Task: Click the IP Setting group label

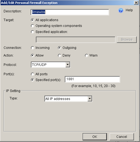Action: pyautogui.click(x=13, y=91)
